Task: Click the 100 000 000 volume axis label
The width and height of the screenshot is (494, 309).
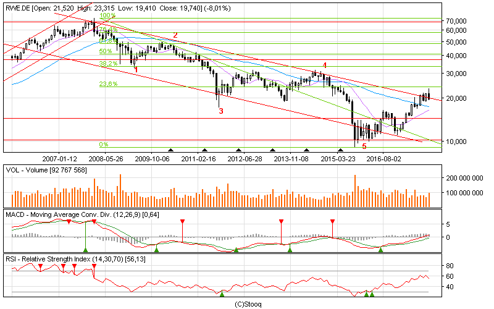Action: [464, 193]
